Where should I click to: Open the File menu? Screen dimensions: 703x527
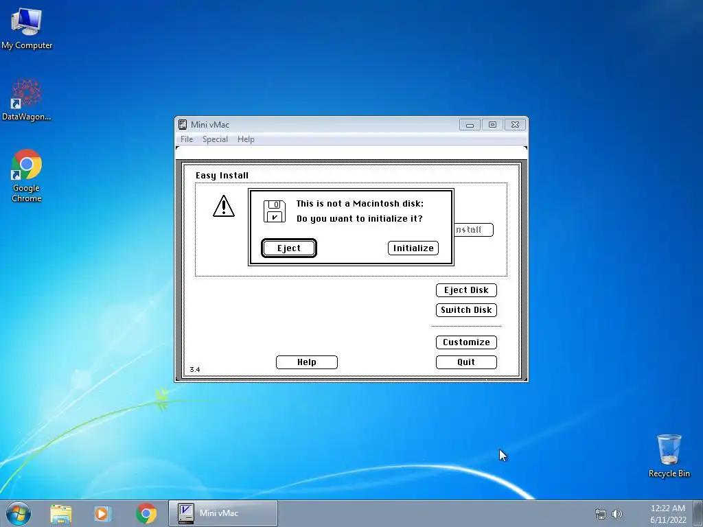pos(187,139)
